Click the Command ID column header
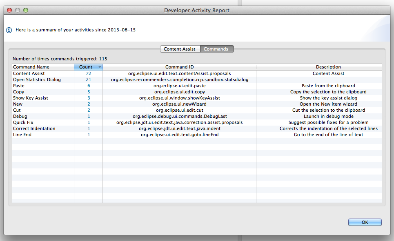This screenshot has height=241, width=394. pos(179,67)
